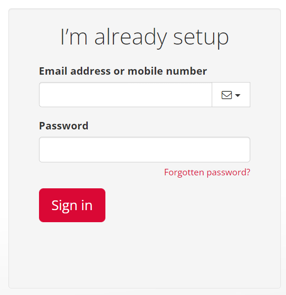This screenshot has width=286, height=295.
Task: Toggle the envelope contact-type button
Action: point(231,95)
